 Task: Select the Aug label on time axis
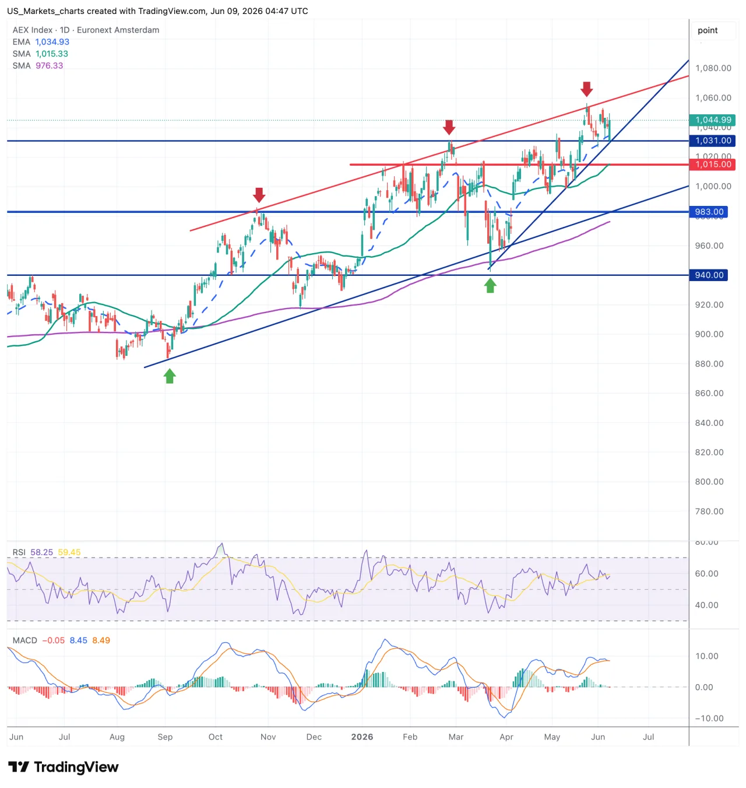pyautogui.click(x=117, y=737)
